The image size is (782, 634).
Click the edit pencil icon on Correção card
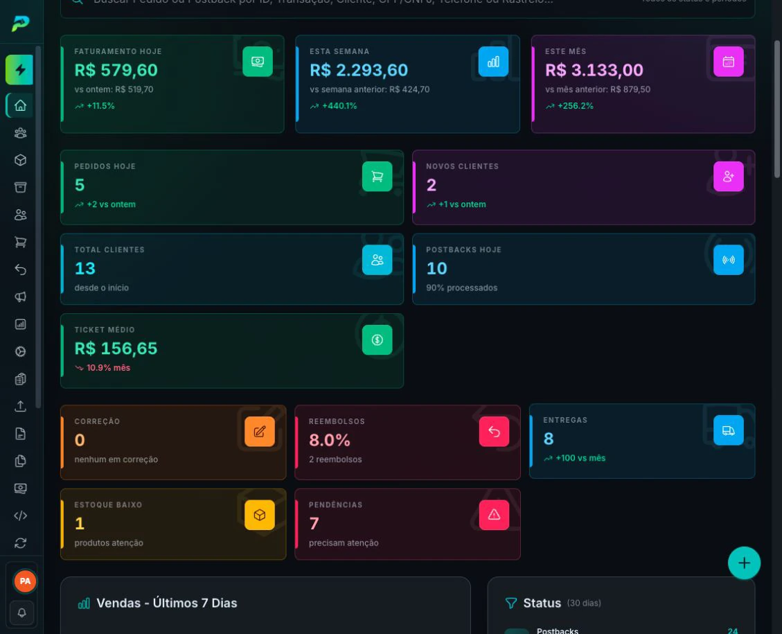[259, 432]
